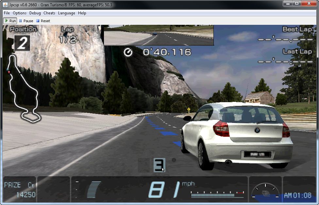
Task: Click the car's license plate
Action: [257, 154]
